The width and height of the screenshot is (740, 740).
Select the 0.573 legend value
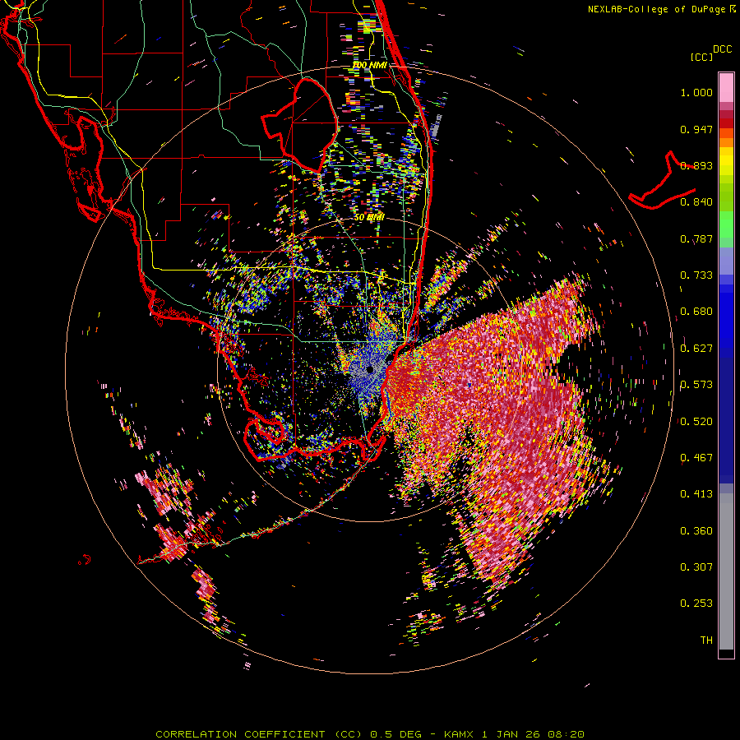(696, 385)
